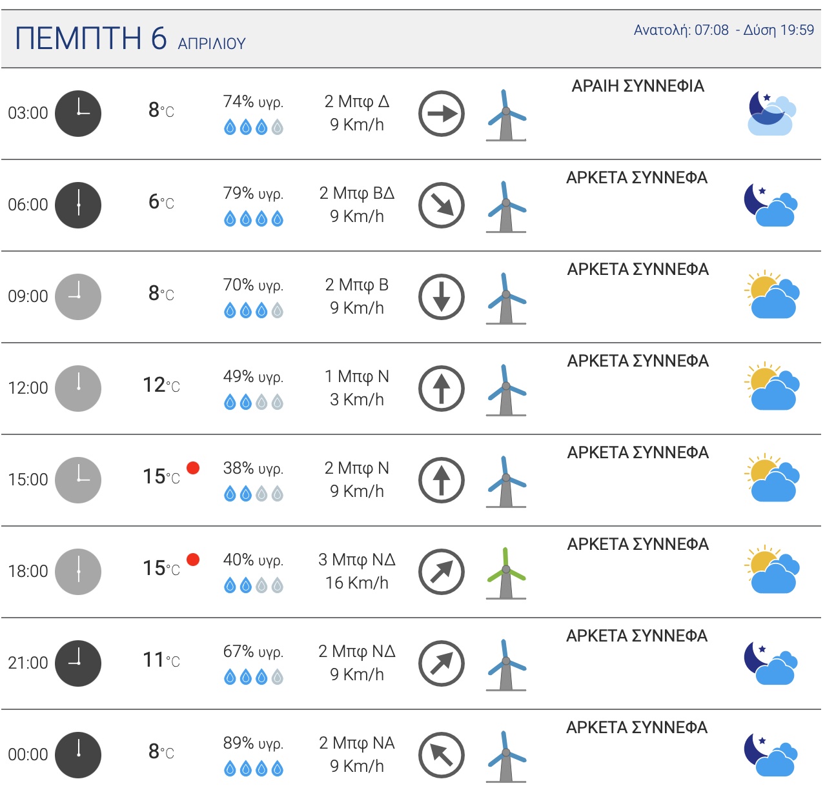
Task: Click the green wind turbine at 18:00
Action: click(x=506, y=573)
